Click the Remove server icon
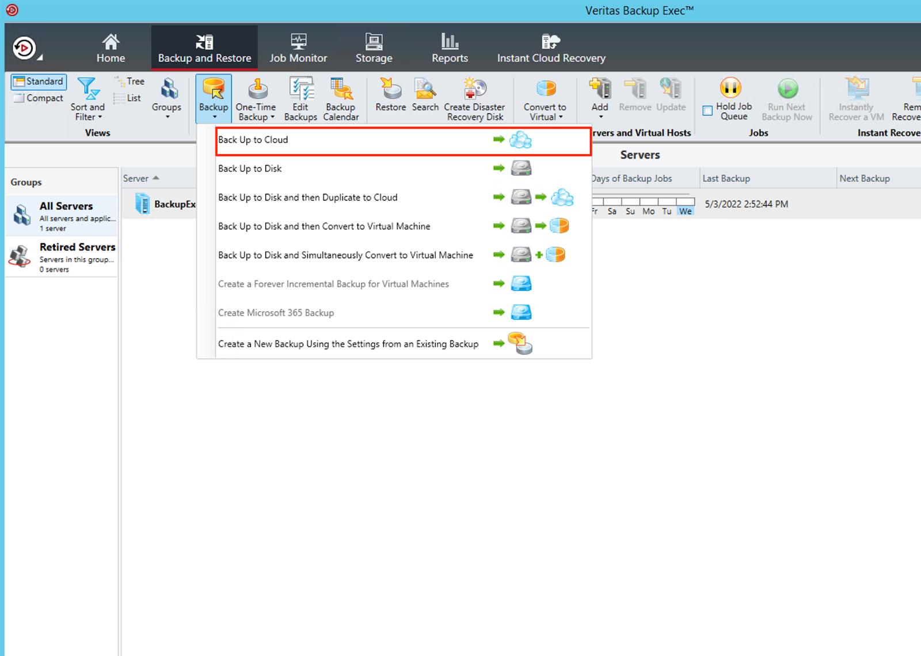The height and width of the screenshot is (656, 921). tap(635, 95)
